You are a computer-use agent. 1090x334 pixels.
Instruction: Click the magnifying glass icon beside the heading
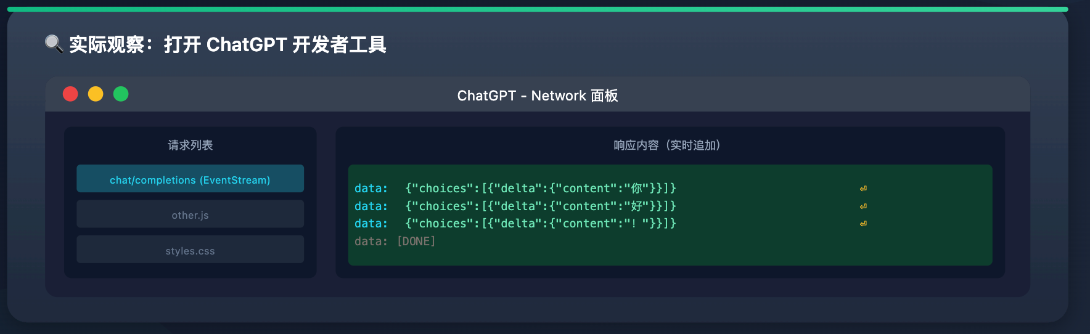coord(54,44)
